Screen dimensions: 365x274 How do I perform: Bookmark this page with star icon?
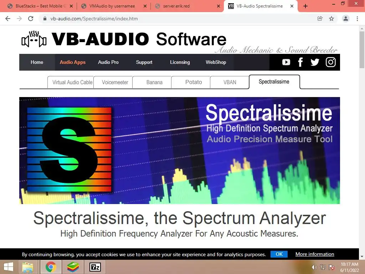331,19
